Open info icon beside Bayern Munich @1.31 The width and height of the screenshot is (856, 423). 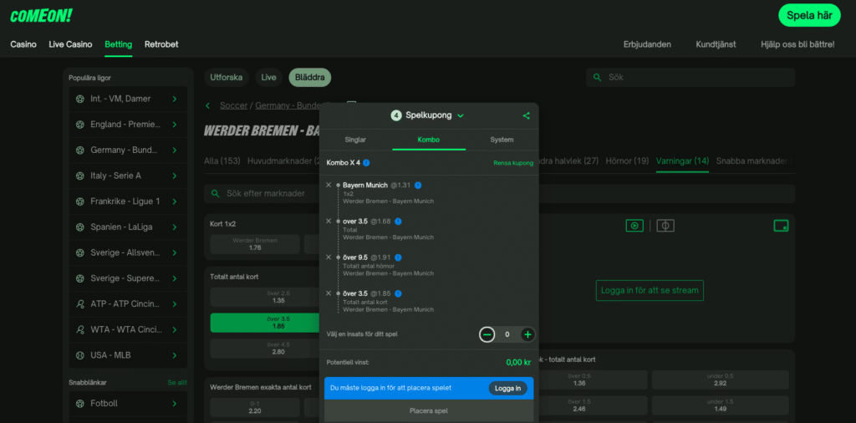418,185
